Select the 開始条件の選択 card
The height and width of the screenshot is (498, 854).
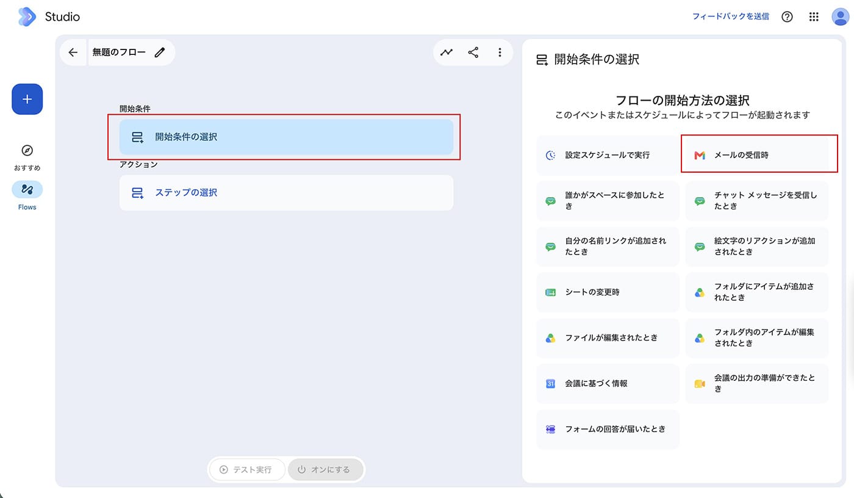click(x=286, y=137)
